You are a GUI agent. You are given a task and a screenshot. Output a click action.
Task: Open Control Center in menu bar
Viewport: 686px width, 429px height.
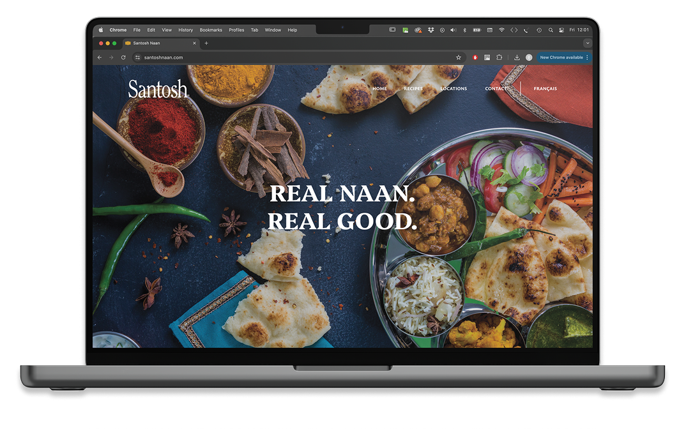561,30
